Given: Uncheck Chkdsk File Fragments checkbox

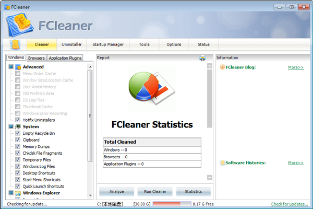Looking at the screenshot, I should [x=18, y=153].
